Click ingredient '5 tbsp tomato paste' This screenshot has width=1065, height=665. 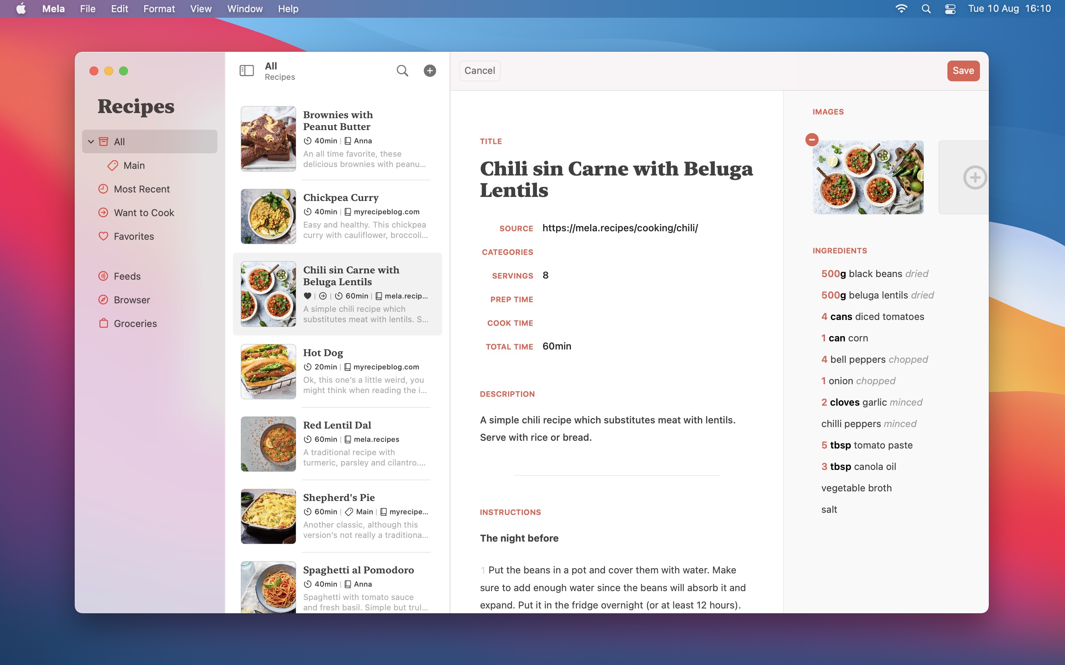pyautogui.click(x=866, y=445)
